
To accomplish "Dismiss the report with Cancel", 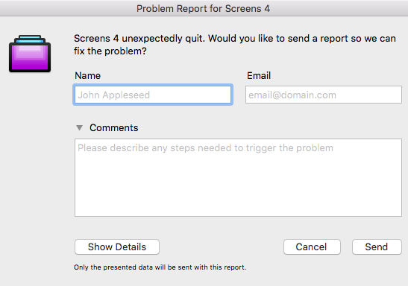I will coord(312,247).
